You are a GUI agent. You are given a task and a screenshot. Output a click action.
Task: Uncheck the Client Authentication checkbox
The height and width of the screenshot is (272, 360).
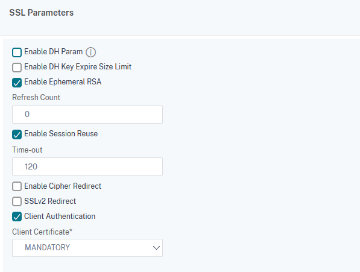17,217
